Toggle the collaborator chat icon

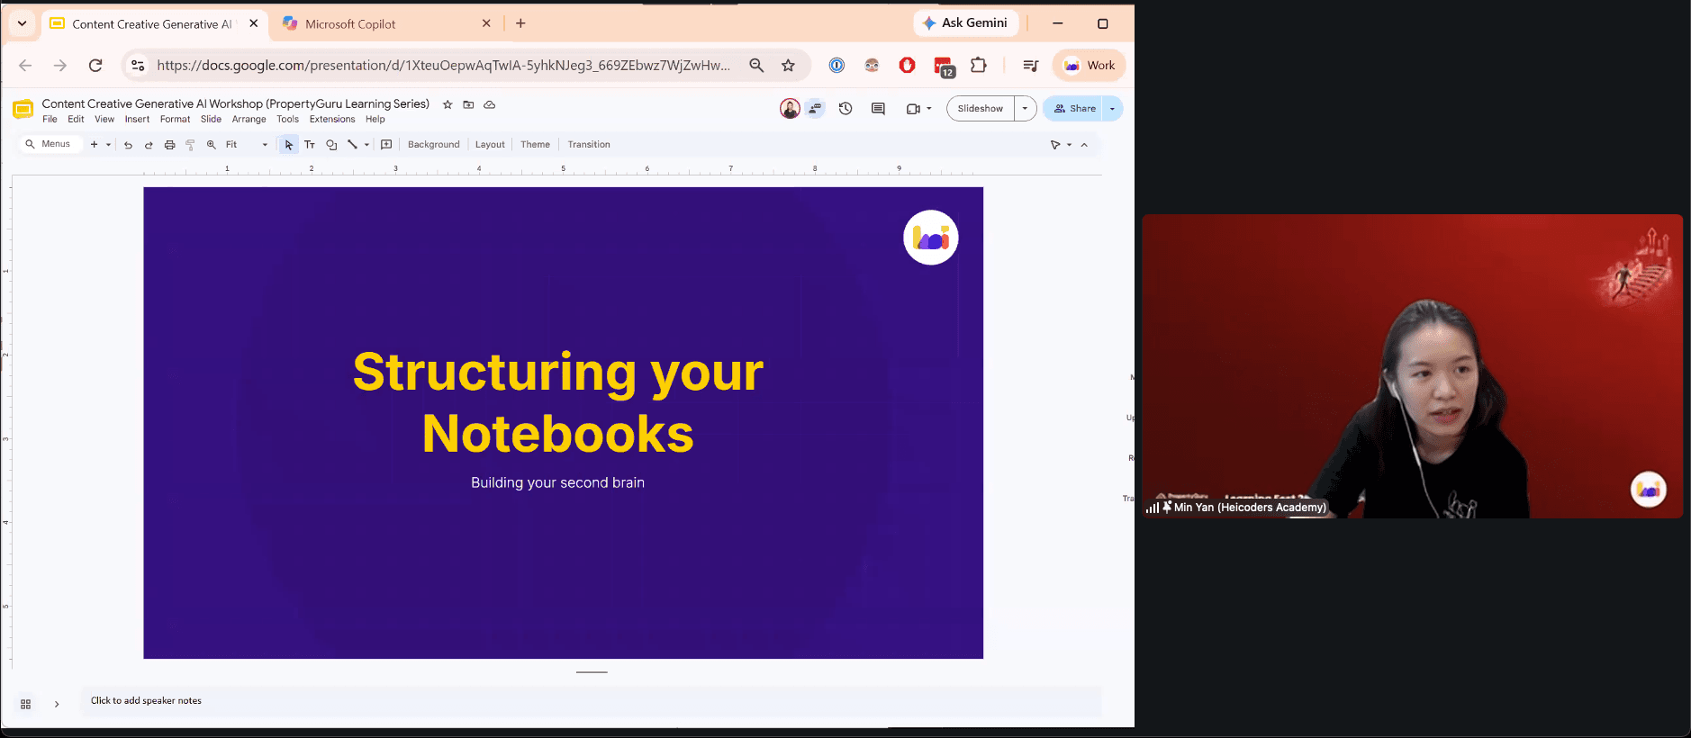tap(815, 109)
